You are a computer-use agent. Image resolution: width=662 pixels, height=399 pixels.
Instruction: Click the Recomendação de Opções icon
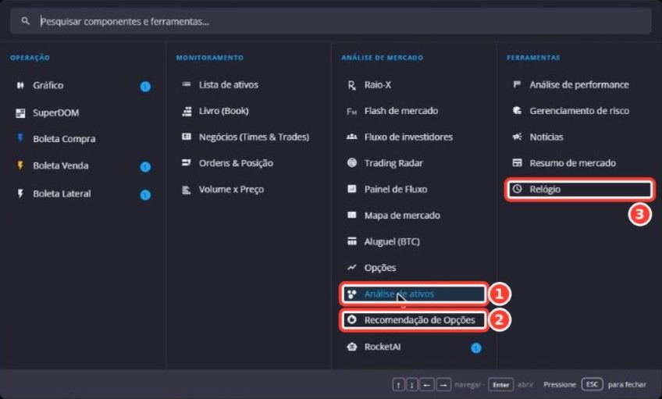351,319
